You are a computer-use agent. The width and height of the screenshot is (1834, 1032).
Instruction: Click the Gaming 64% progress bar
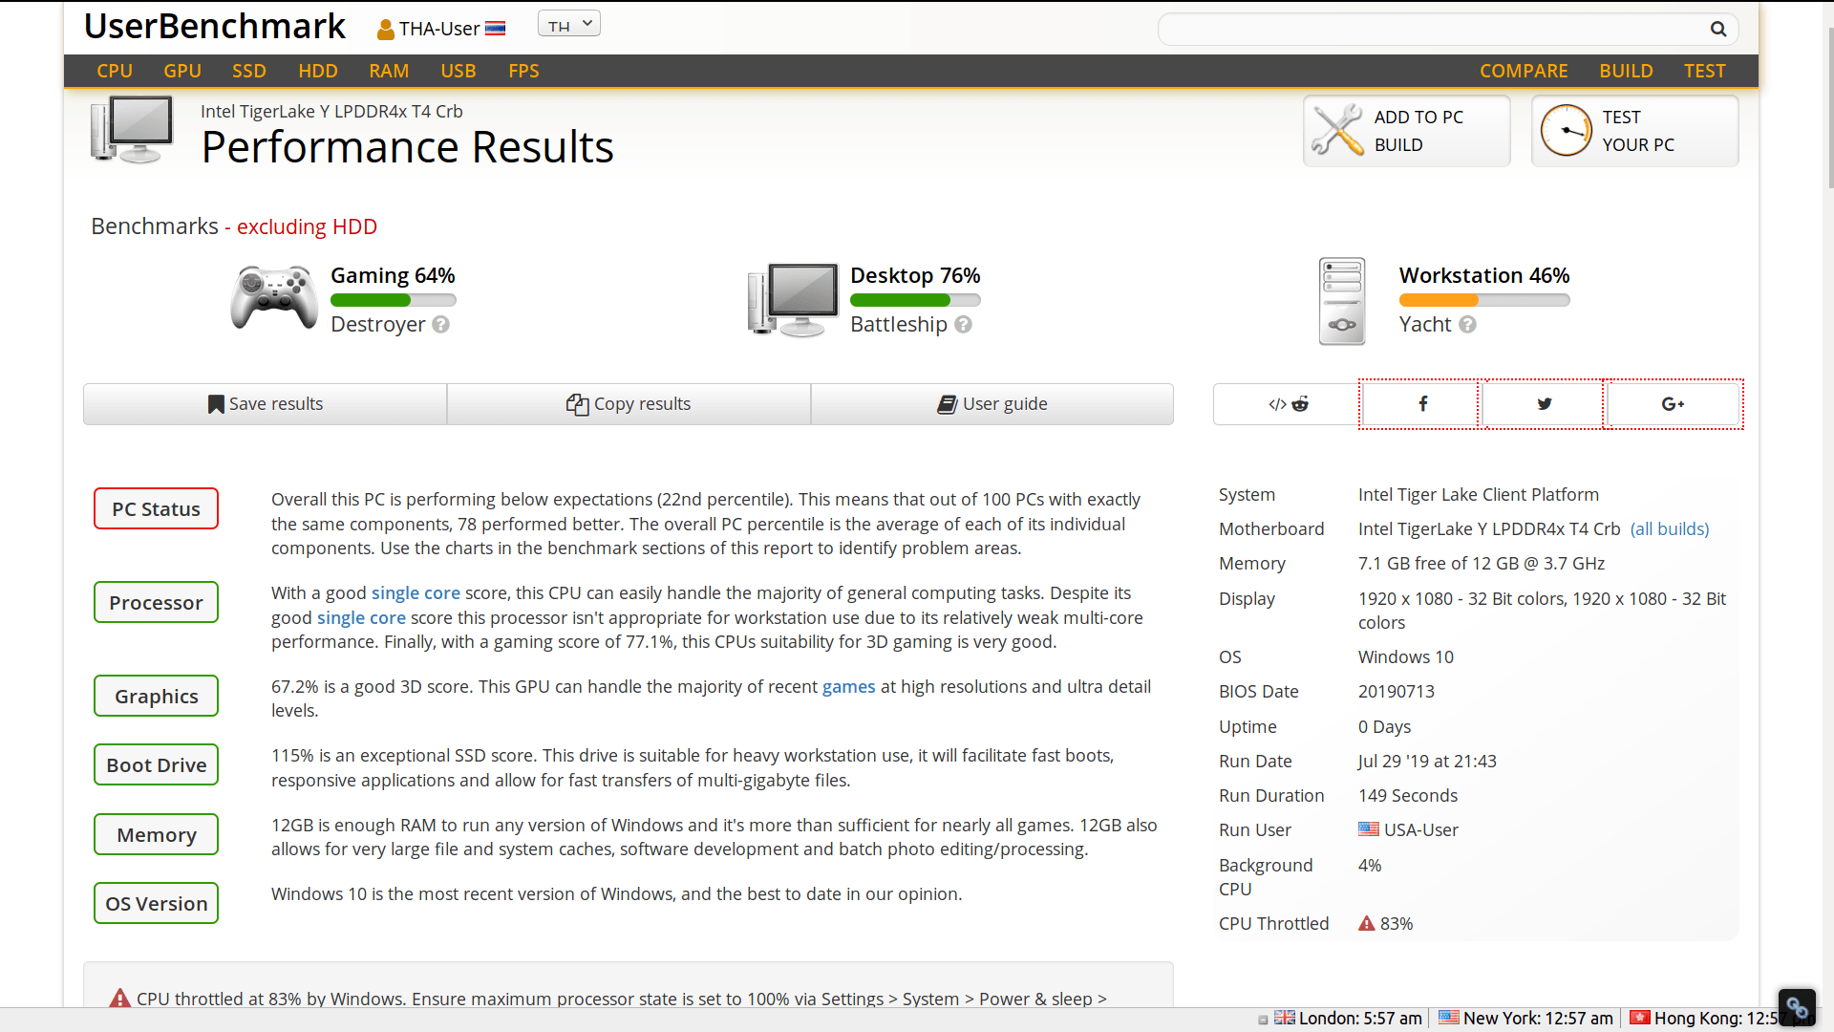pyautogui.click(x=393, y=300)
